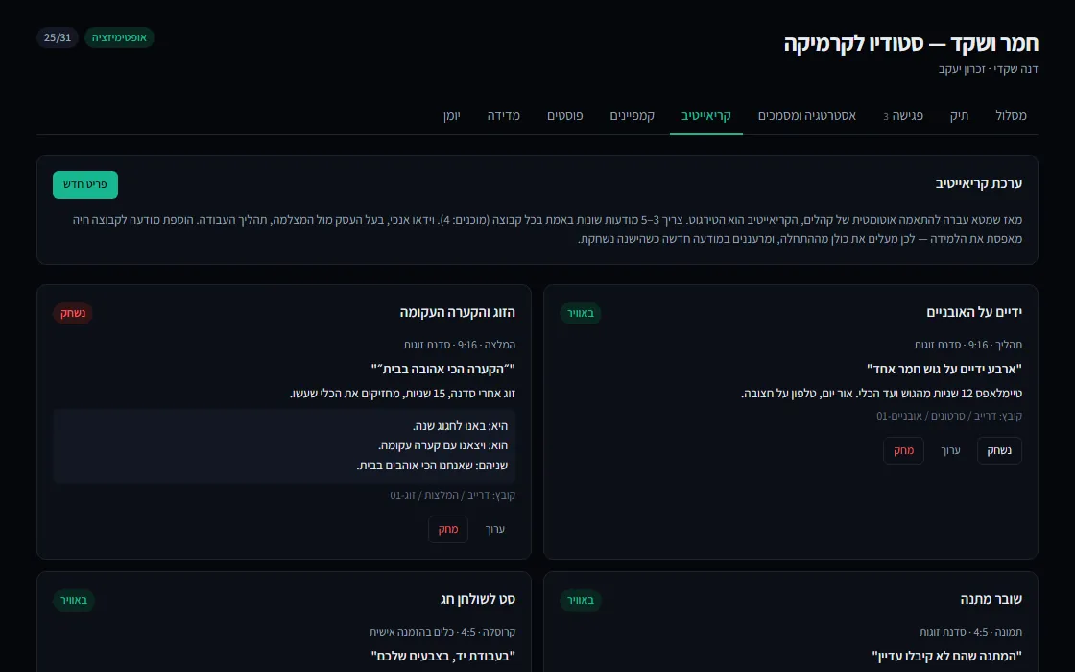Viewport: 1075px width, 672px height.
Task: Click נשחק badge on הזוג והקערה העקומה card
Action: pos(73,313)
